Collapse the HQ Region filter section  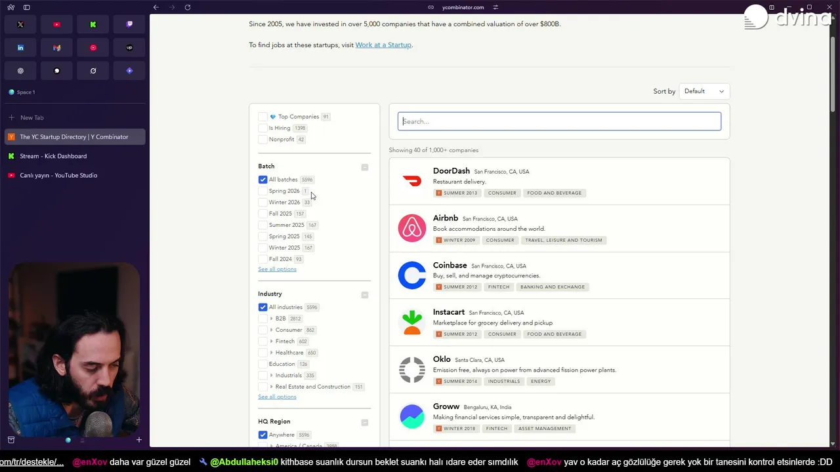(365, 423)
